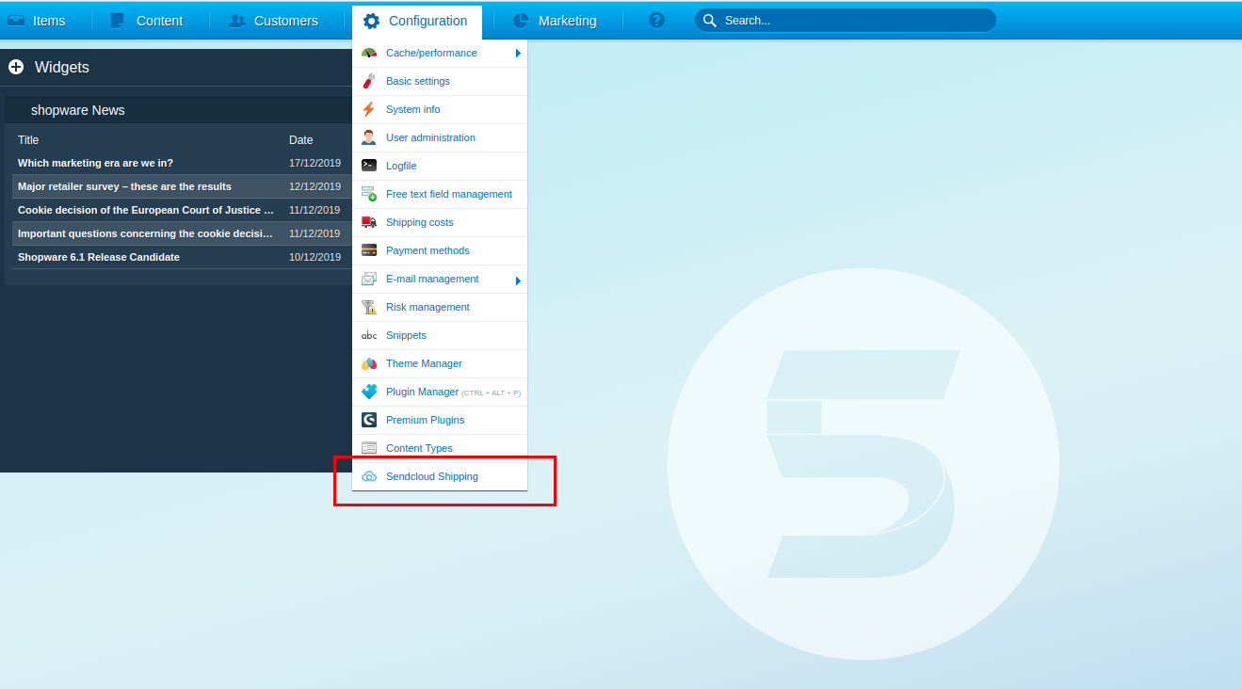Expand the E-mail management submenu arrow
This screenshot has height=689, width=1242.
518,280
